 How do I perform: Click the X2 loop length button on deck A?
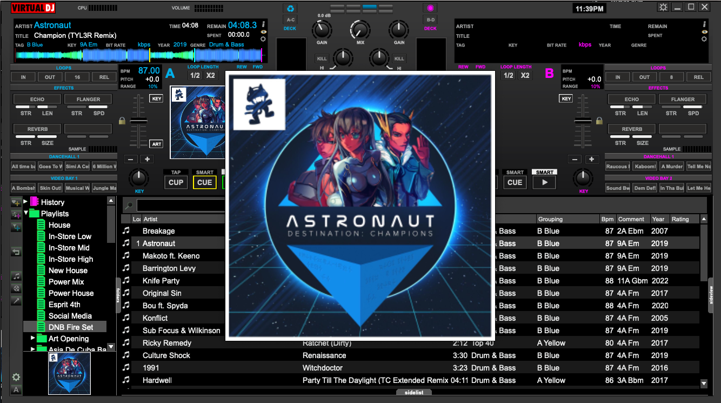pos(210,75)
